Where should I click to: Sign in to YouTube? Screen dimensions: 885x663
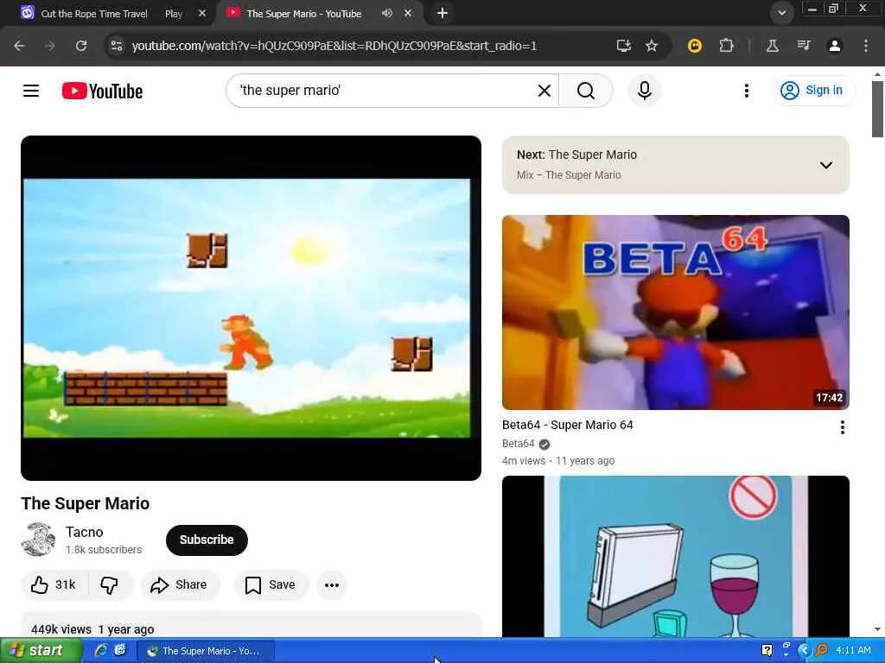coord(813,90)
